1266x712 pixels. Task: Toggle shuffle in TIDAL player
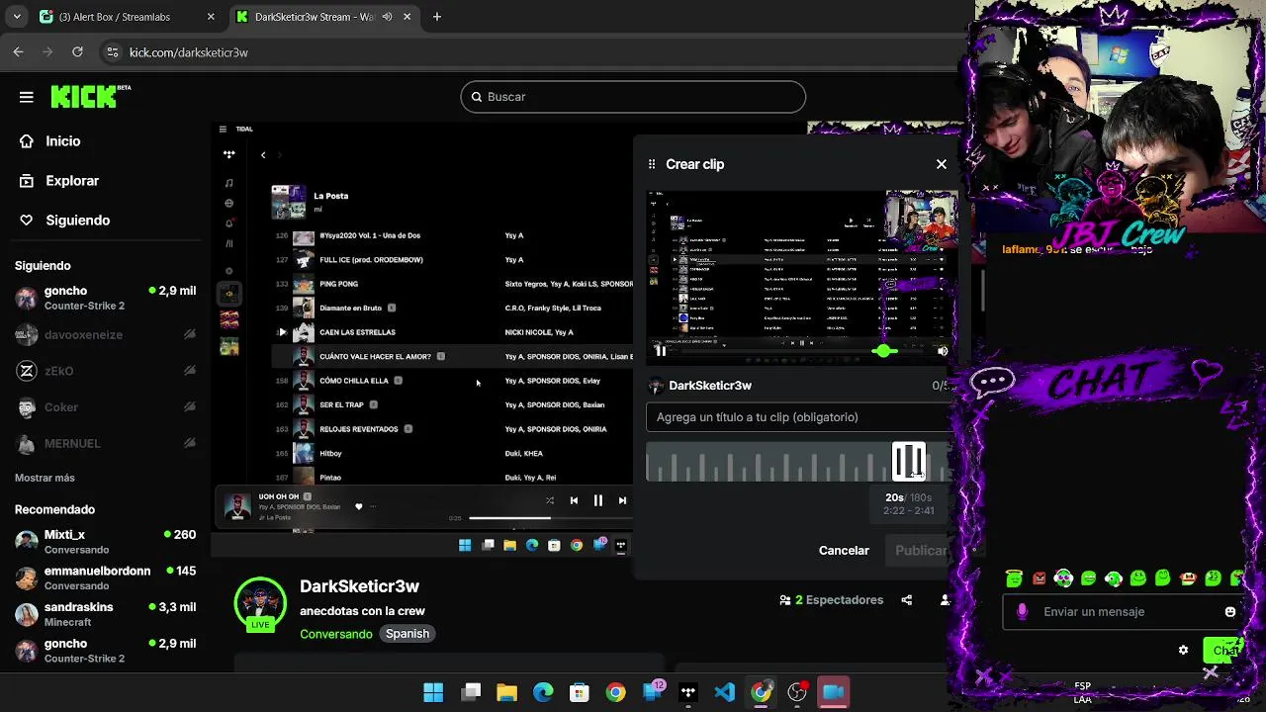(550, 500)
